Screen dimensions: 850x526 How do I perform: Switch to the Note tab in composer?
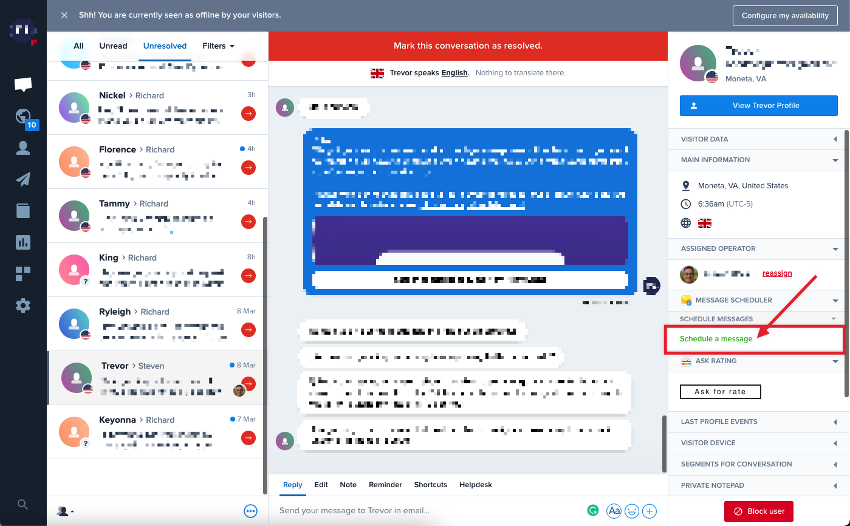[348, 485]
